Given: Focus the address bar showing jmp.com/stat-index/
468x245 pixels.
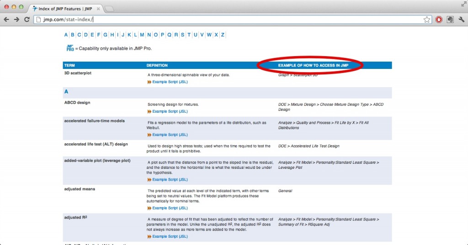Looking at the screenshot, I should pos(232,20).
